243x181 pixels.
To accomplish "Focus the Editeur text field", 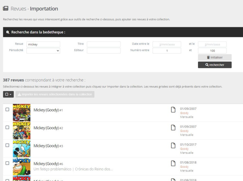I will pos(103,51).
